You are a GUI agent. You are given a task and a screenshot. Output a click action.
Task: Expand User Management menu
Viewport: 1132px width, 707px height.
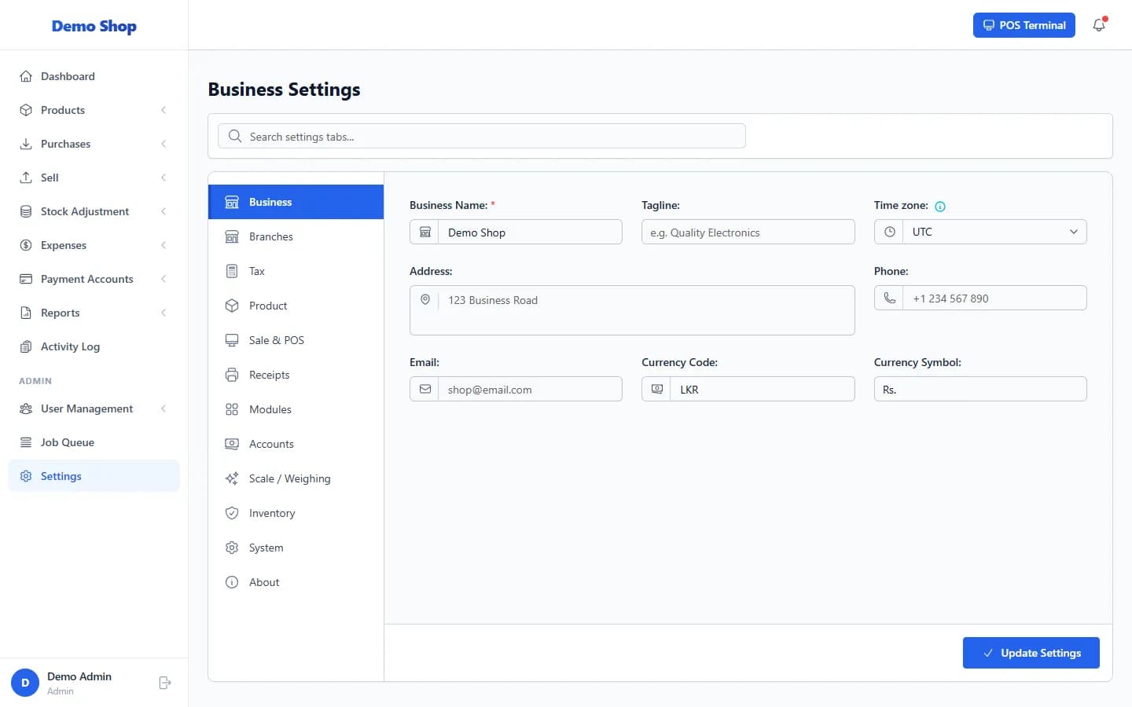pyautogui.click(x=94, y=408)
